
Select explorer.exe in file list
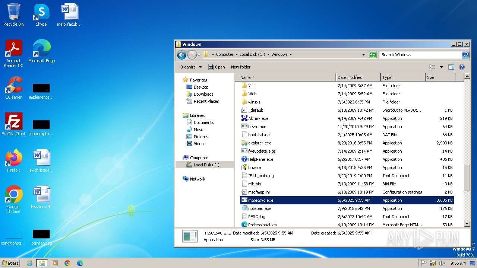pos(260,143)
